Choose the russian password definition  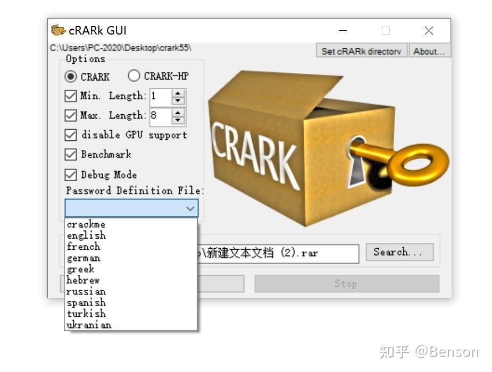pyautogui.click(x=86, y=291)
